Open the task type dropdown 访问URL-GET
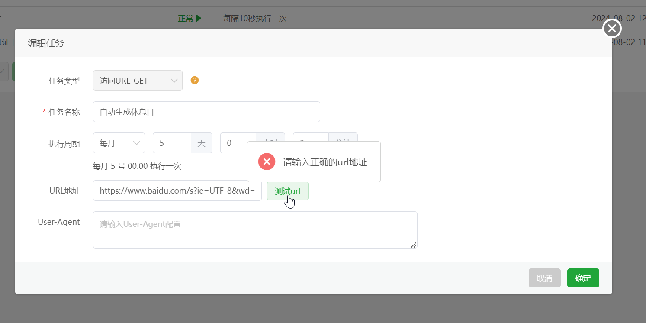The width and height of the screenshot is (646, 323). point(138,81)
